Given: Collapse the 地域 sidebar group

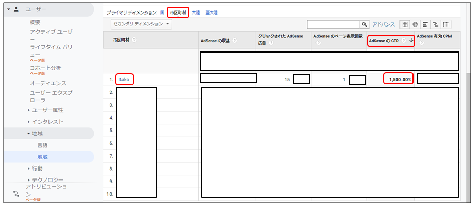Looking at the screenshot, I should pos(29,133).
